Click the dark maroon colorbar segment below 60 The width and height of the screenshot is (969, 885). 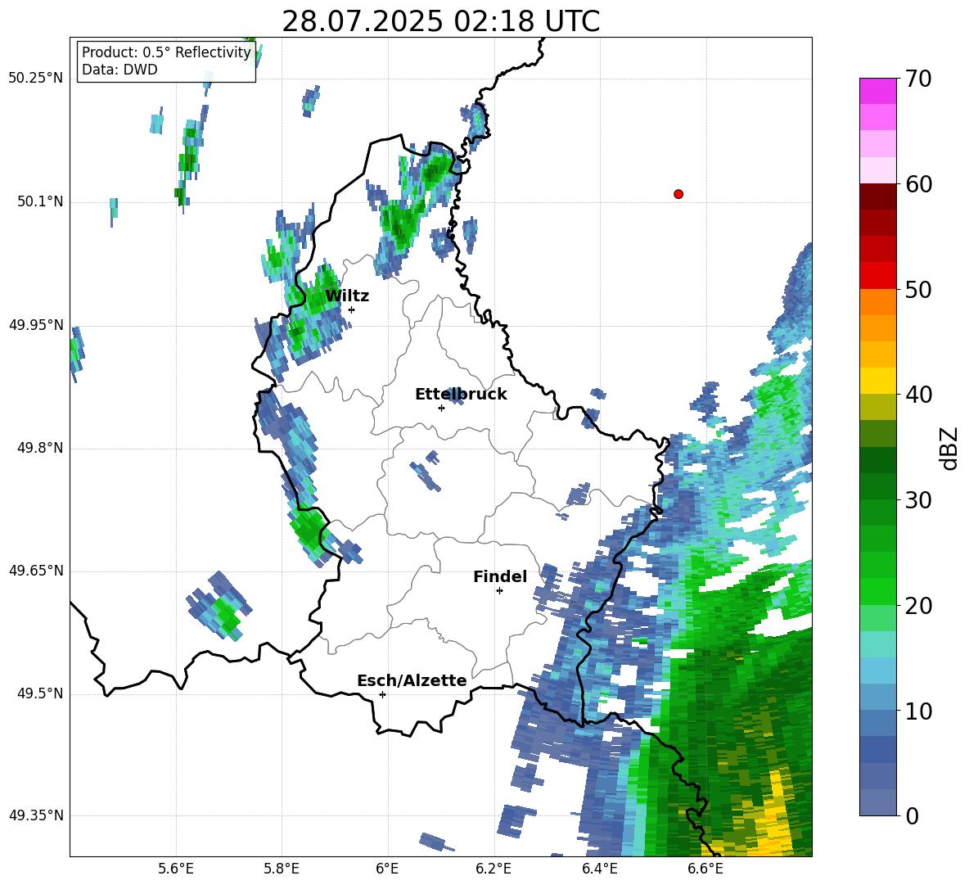click(877, 196)
